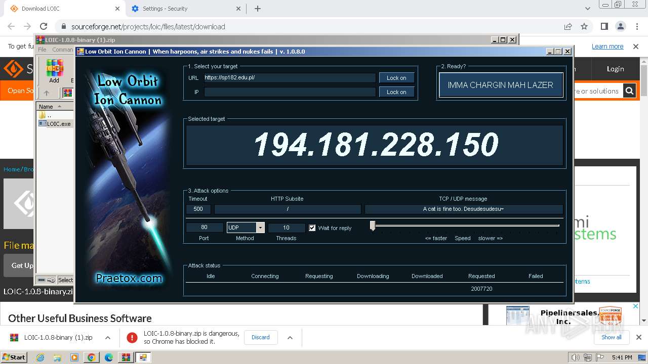Click the Threads field showing 10

pos(287,227)
